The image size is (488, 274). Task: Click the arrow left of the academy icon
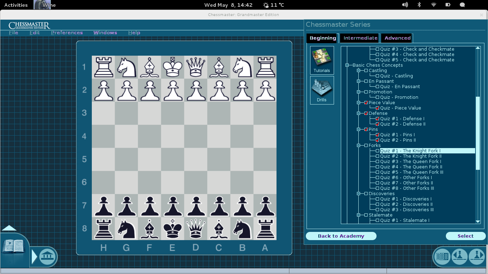coord(34,257)
